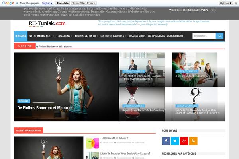Screen dimensions: 239x159
Task: Click large Talent Management article thumbnail
Action: 49,148
